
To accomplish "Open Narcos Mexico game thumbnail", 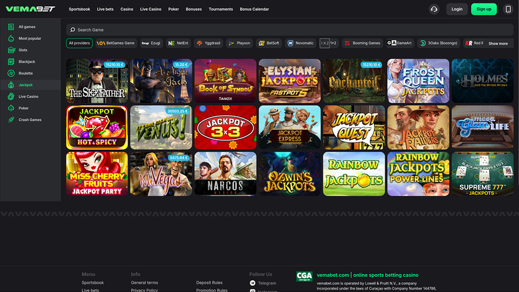I will pyautogui.click(x=226, y=174).
